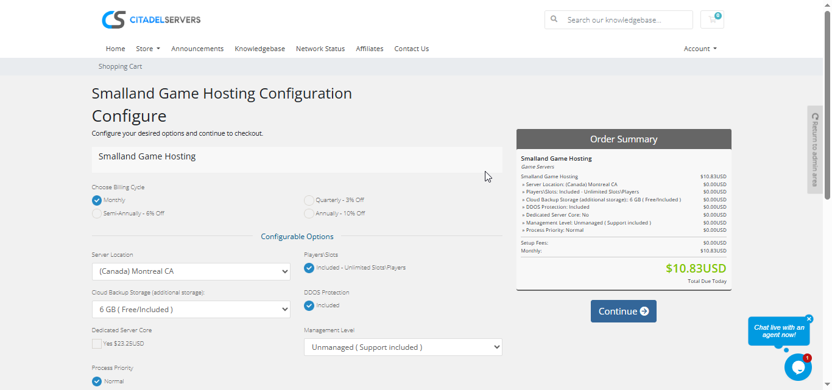The height and width of the screenshot is (390, 832).
Task: Open the Management Level dropdown
Action: point(403,347)
